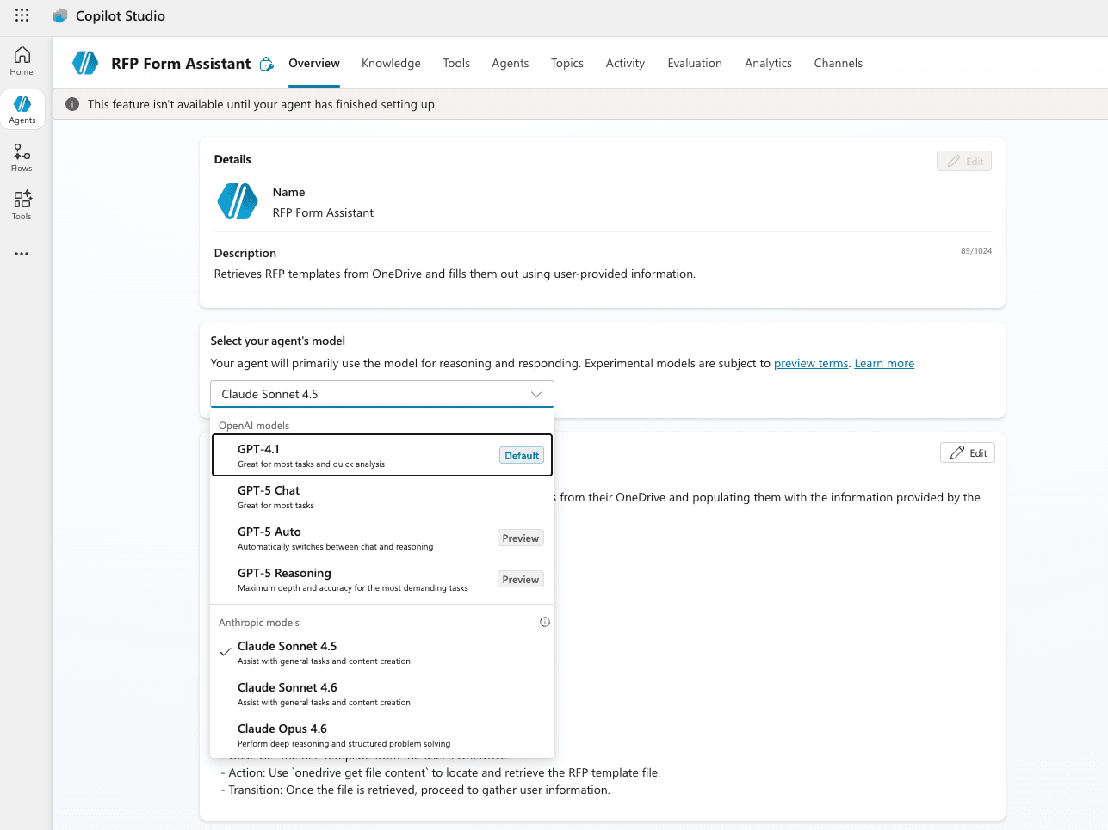The image size is (1108, 830).
Task: Click the description text about RFP templates
Action: point(455,274)
